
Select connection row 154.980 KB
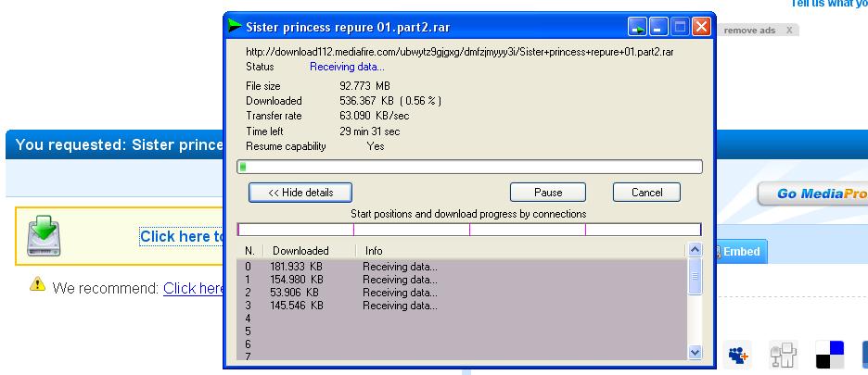coord(462,280)
